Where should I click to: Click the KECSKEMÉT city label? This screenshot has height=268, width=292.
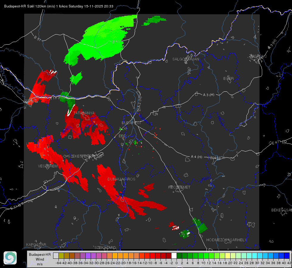(179, 187)
